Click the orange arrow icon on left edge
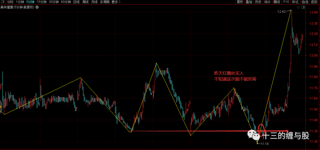Image resolution: width=320 pixels, height=150 pixels. [1, 106]
